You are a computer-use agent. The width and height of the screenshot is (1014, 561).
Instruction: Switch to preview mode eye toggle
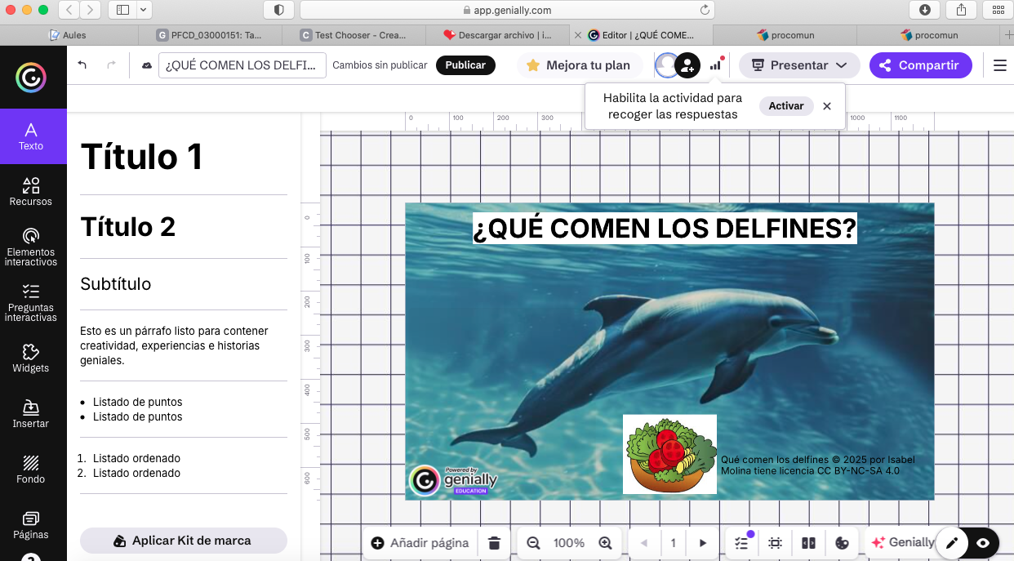pyautogui.click(x=983, y=543)
